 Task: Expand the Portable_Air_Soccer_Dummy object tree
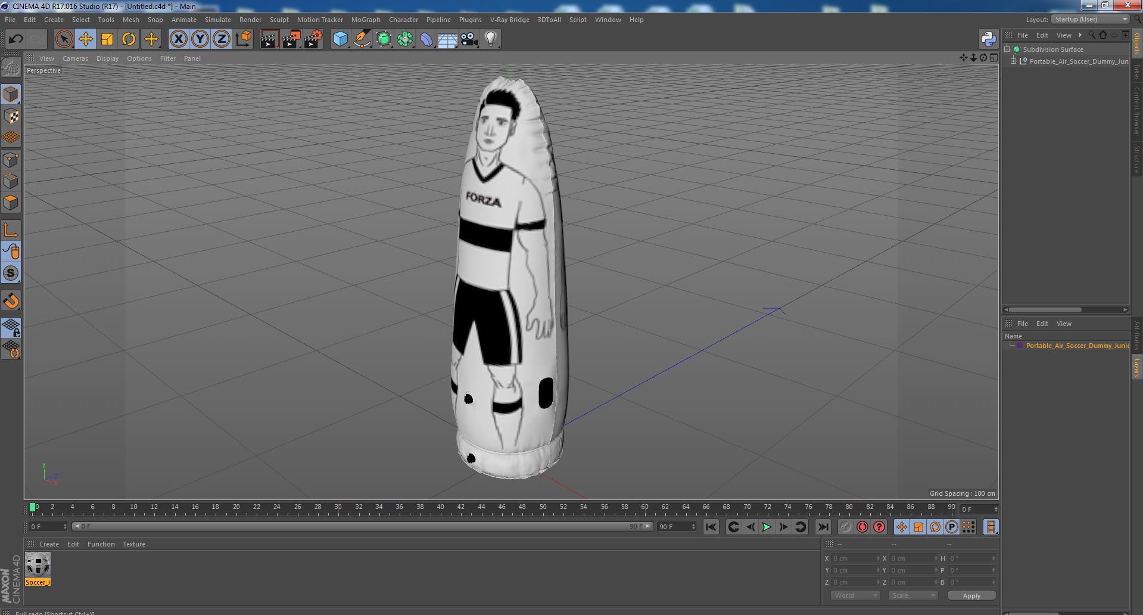1014,61
